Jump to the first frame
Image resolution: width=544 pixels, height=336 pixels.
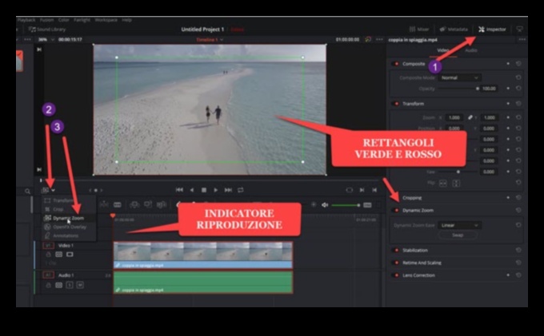[179, 190]
